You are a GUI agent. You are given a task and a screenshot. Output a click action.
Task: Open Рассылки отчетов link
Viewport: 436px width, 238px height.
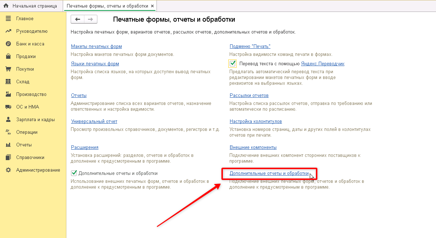click(x=249, y=96)
